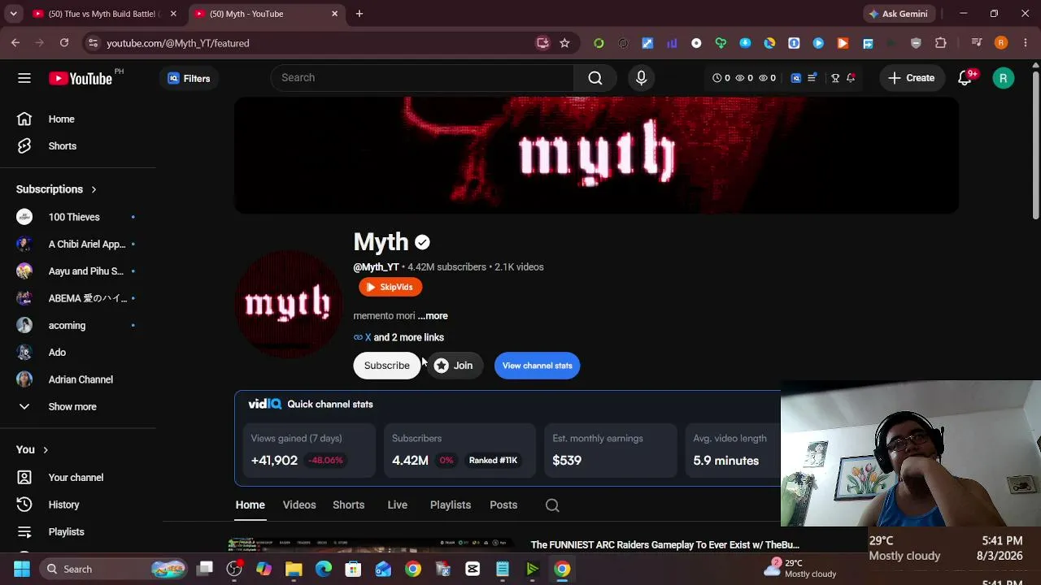
Task: Open the X and 2 more links
Action: tap(399, 337)
